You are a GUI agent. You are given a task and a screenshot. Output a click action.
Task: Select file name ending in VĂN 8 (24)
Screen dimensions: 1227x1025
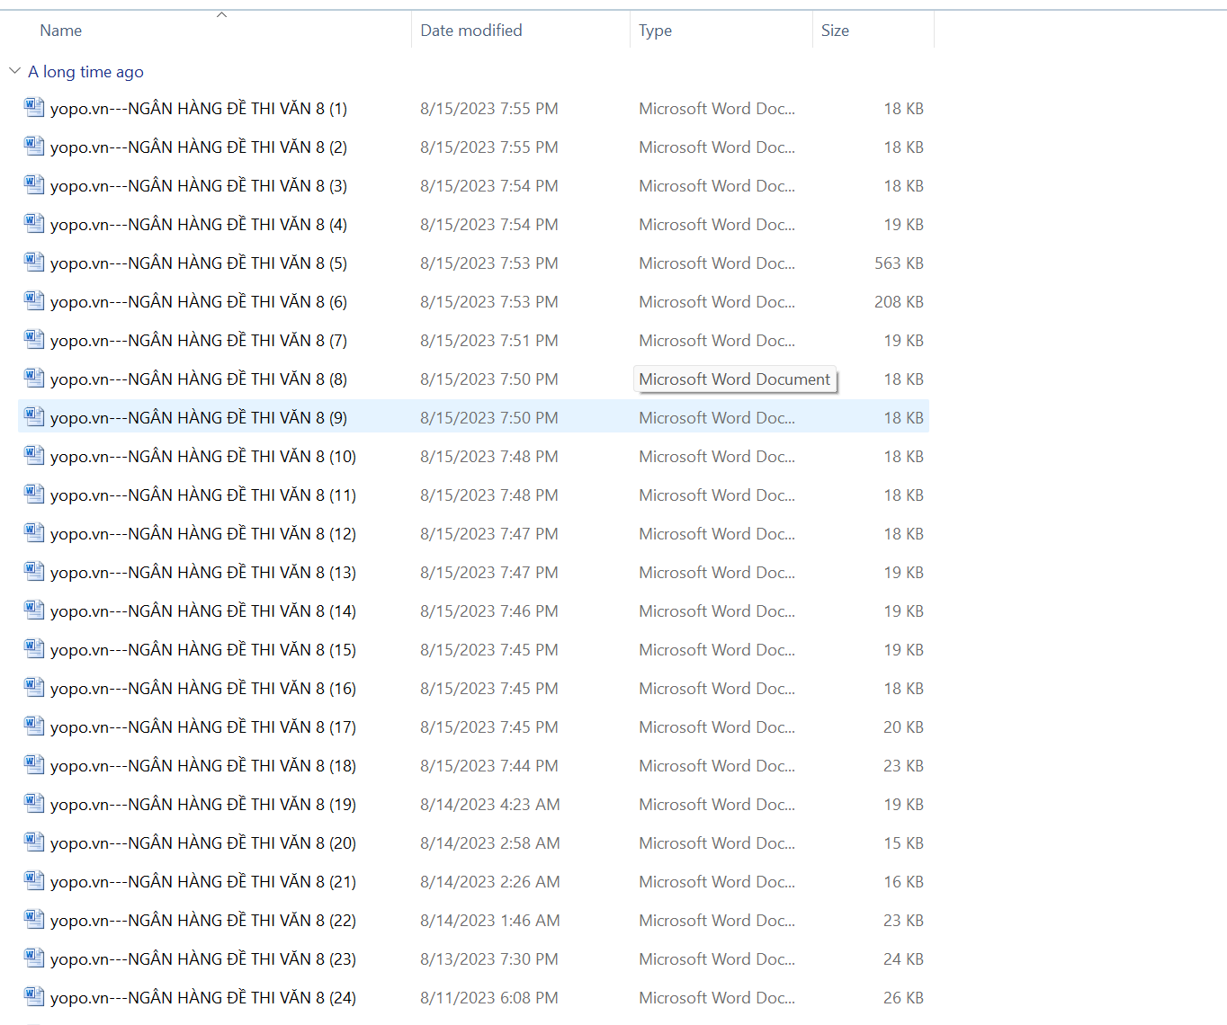pos(203,998)
